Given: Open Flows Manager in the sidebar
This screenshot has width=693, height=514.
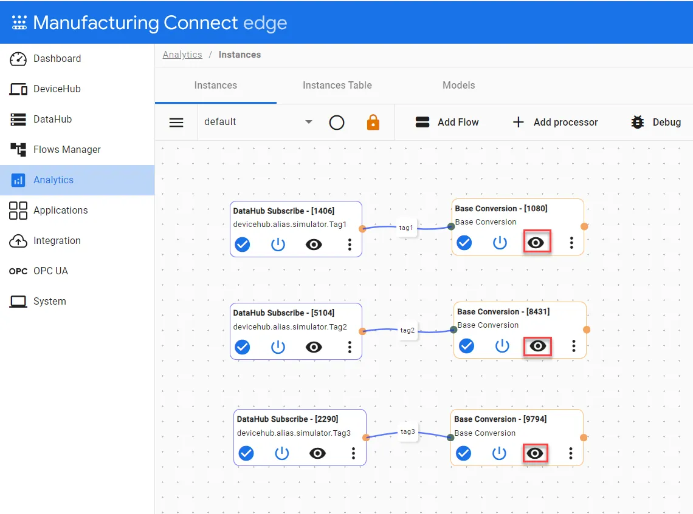Looking at the screenshot, I should click(x=77, y=149).
